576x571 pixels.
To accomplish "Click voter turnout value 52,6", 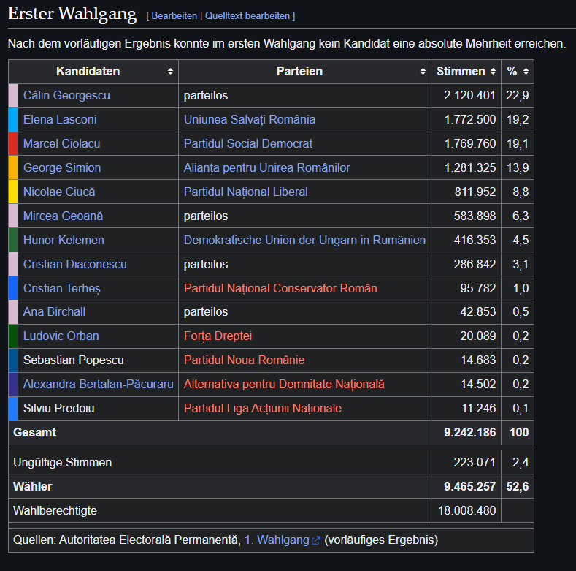I will (x=518, y=487).
